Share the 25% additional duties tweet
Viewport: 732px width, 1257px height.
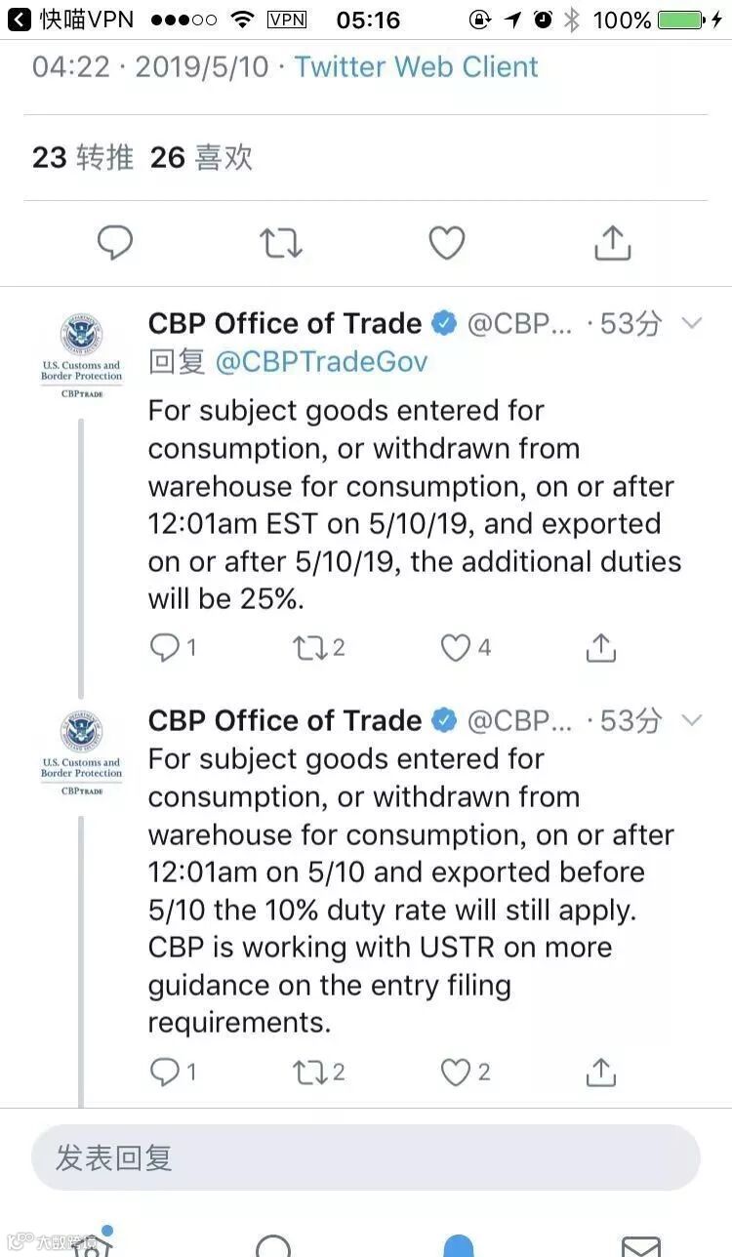pyautogui.click(x=601, y=646)
